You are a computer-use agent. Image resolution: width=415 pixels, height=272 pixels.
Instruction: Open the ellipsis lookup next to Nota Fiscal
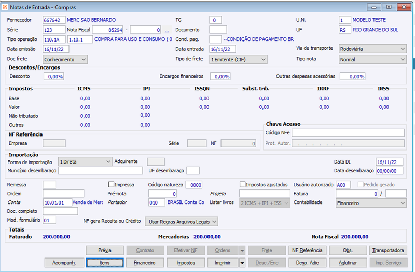click(167, 30)
